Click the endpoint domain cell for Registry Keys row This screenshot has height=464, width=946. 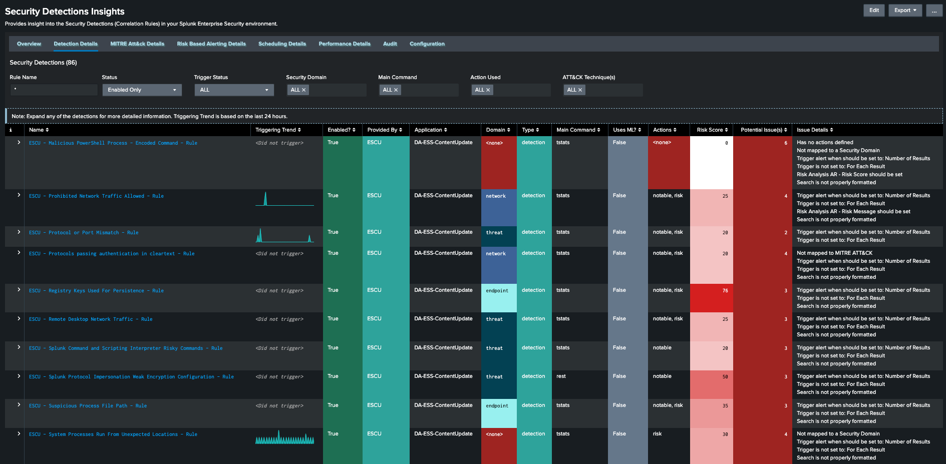(x=499, y=298)
